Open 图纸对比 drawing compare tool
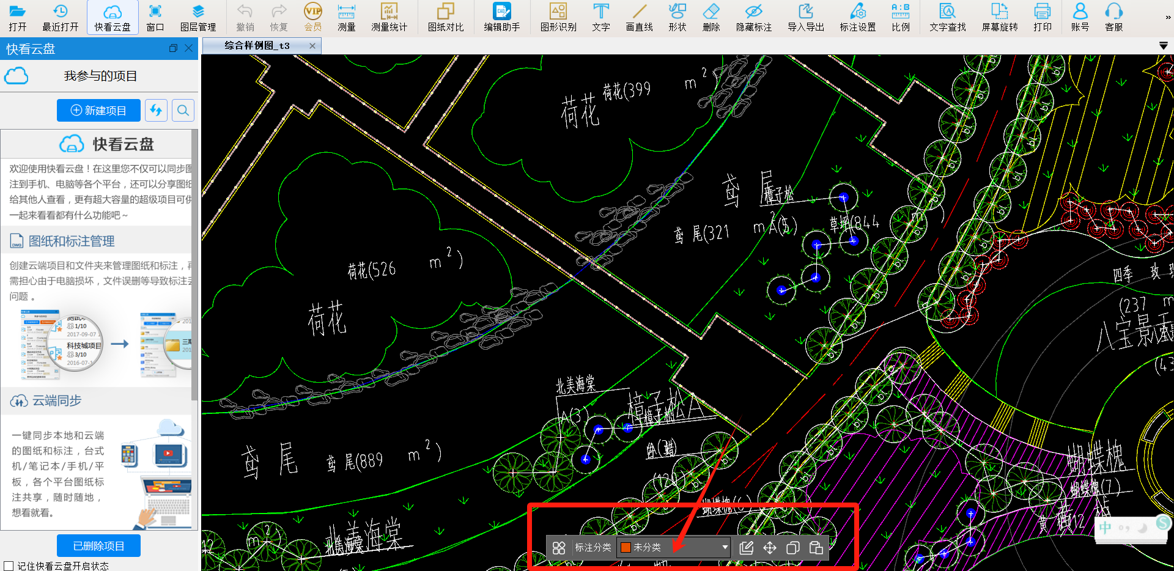 point(445,17)
